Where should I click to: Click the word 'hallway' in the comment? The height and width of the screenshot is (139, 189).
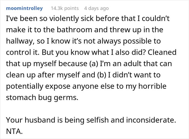coord(19,41)
